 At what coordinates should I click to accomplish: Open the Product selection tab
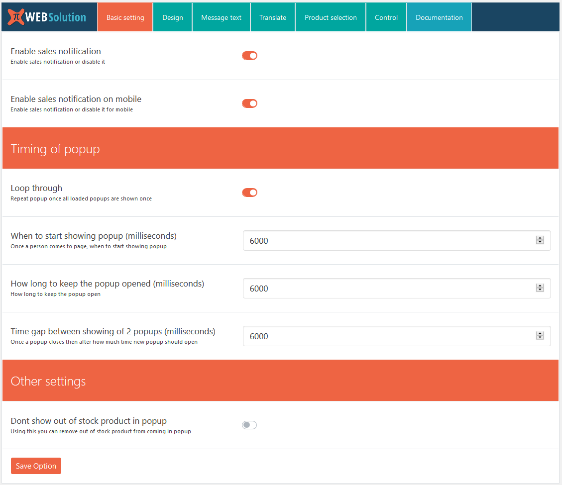pos(330,17)
